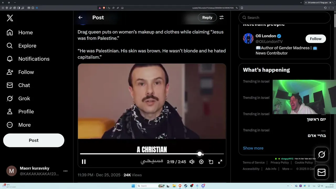Click the Reply button
The width and height of the screenshot is (336, 189).
tap(207, 18)
